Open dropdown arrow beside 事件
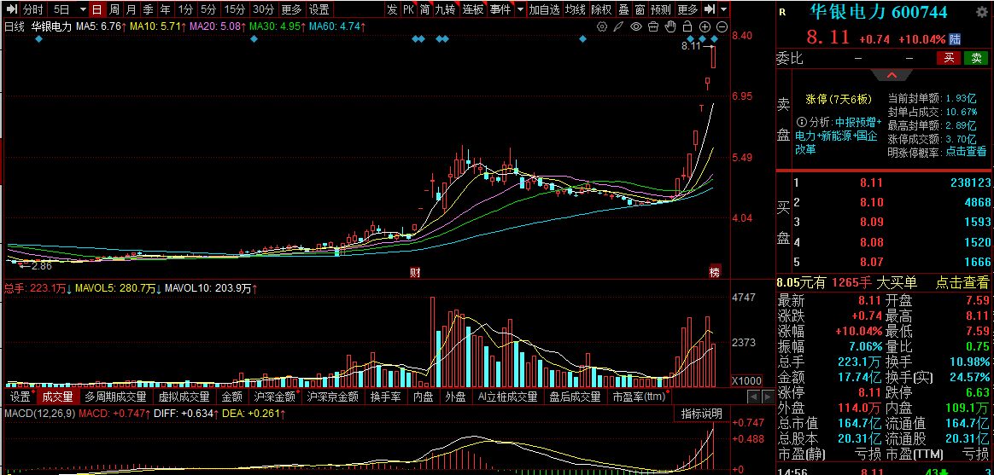 [520, 9]
